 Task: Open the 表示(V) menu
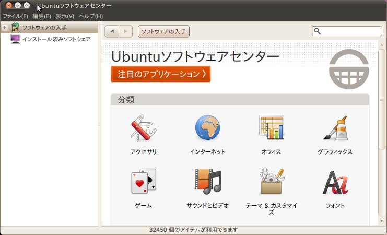[x=65, y=16]
